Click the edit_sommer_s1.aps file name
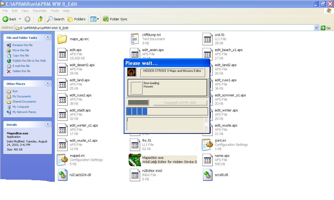 tap(230, 95)
